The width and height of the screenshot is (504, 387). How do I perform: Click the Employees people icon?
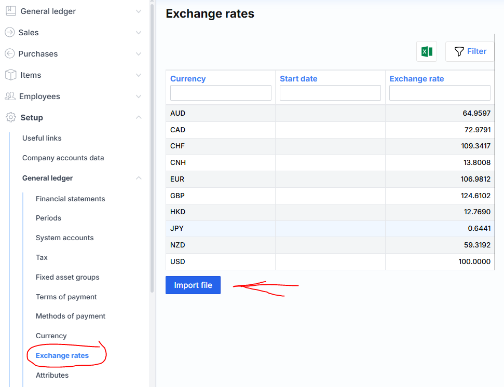pyautogui.click(x=10, y=96)
